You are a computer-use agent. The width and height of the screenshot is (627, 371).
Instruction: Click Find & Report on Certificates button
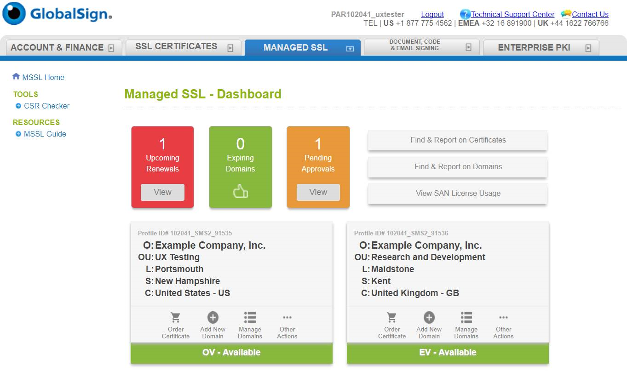coord(458,140)
